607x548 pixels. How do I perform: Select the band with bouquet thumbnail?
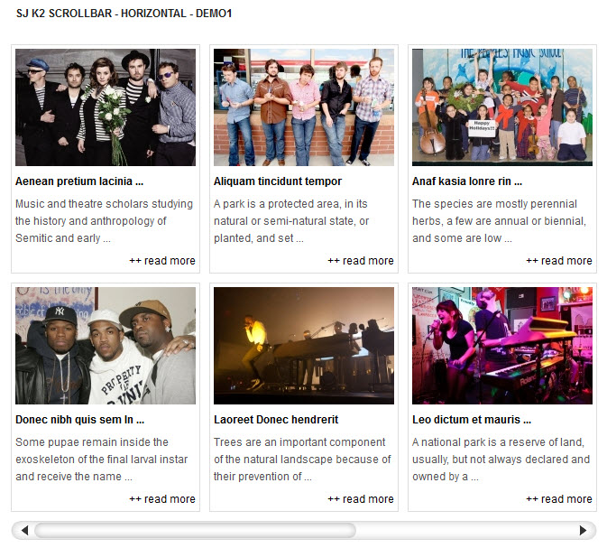click(106, 107)
